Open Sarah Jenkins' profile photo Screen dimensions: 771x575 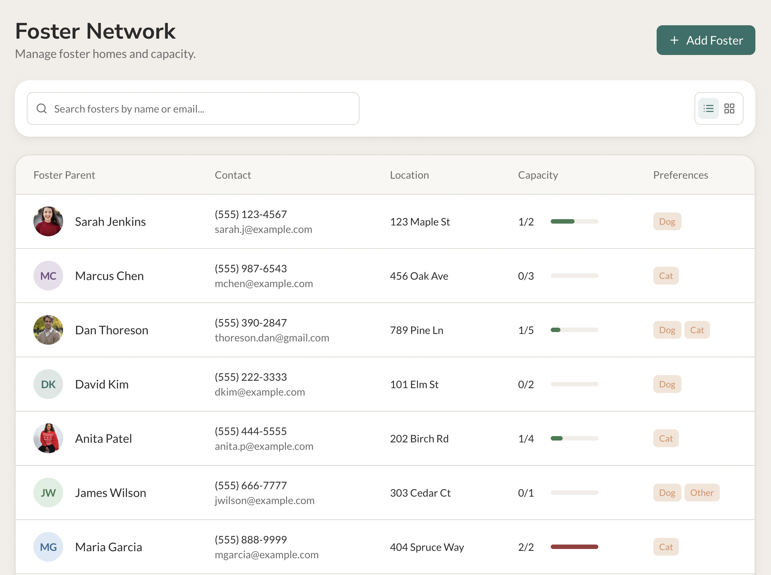[48, 221]
